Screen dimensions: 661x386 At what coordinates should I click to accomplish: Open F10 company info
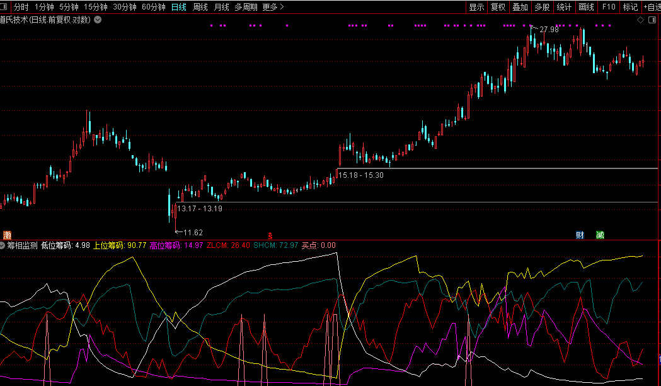pyautogui.click(x=608, y=7)
